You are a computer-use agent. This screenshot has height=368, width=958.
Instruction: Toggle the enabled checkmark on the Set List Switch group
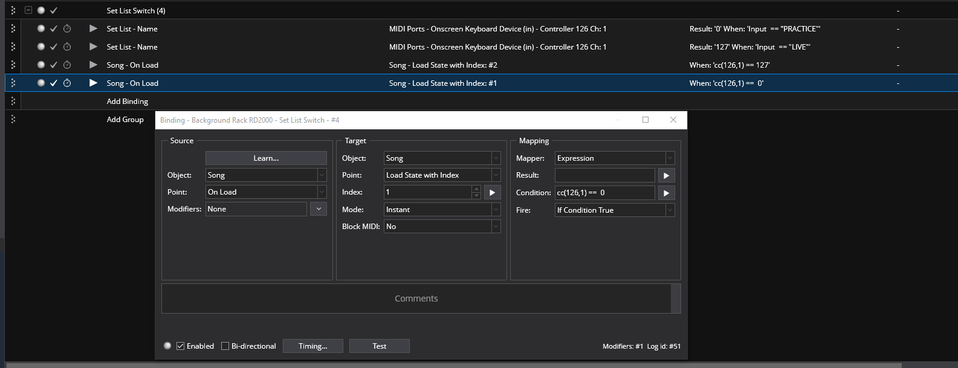click(54, 10)
